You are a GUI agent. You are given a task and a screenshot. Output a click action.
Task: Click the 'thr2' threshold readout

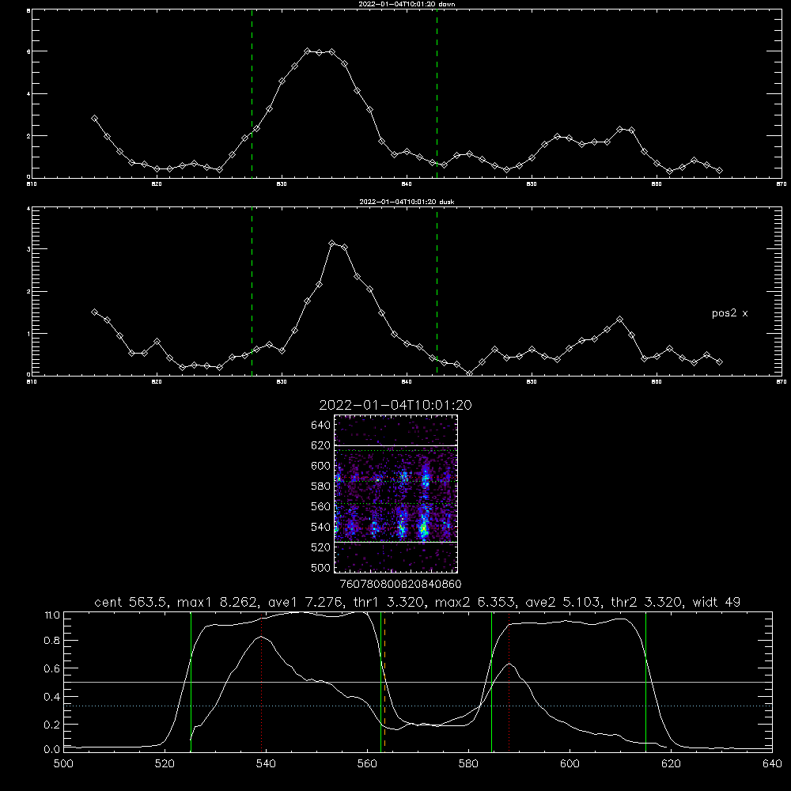click(x=647, y=602)
